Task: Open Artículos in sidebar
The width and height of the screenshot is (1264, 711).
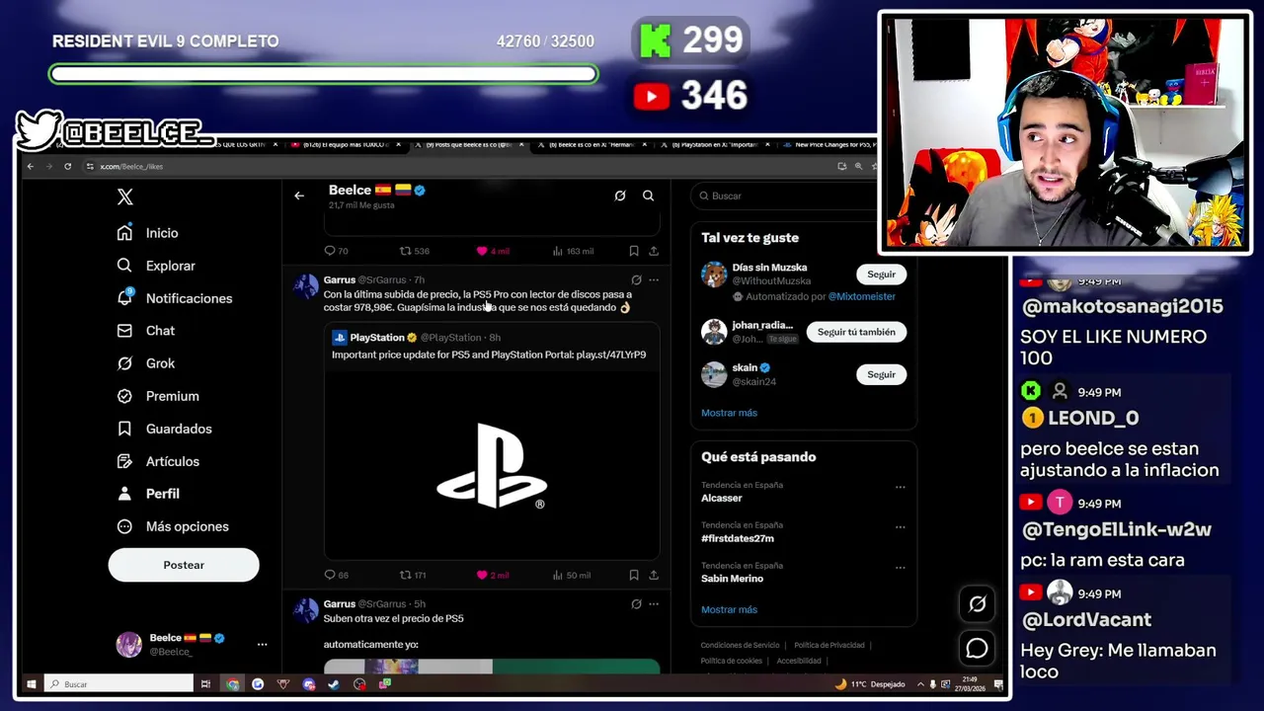Action: (158, 461)
